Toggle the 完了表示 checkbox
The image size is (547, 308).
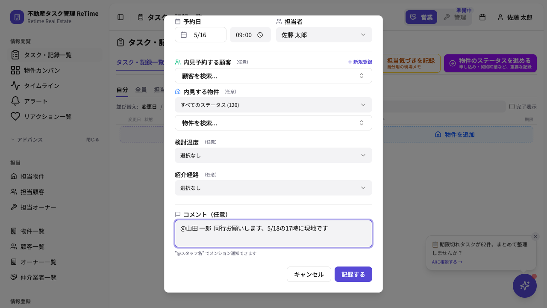tap(512, 107)
